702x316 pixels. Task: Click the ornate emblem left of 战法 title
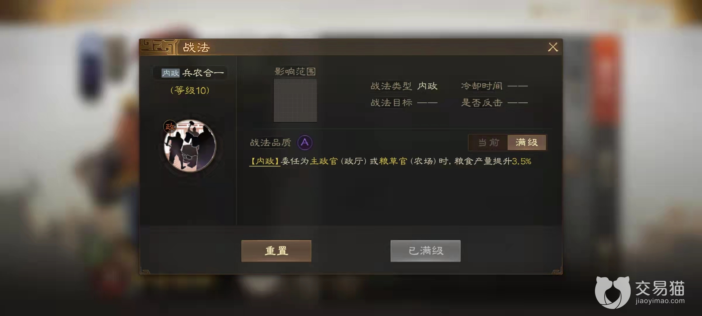[158, 47]
